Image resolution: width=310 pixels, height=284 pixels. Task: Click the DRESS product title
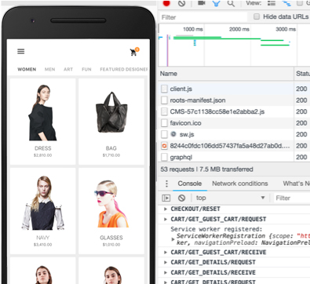click(43, 148)
